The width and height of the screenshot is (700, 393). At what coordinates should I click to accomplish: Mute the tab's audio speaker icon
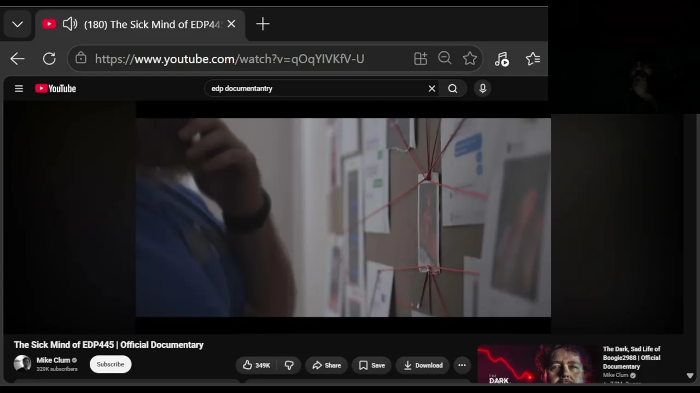coord(70,24)
